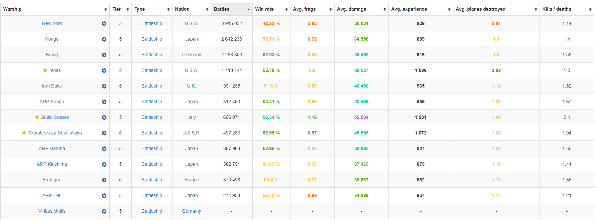
Task: Expand Oktyabrskaya Revolutsiya with plus icon
Action: pyautogui.click(x=104, y=133)
